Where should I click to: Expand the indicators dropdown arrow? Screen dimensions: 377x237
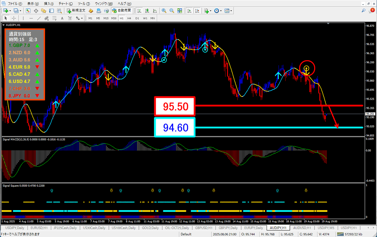210,11
